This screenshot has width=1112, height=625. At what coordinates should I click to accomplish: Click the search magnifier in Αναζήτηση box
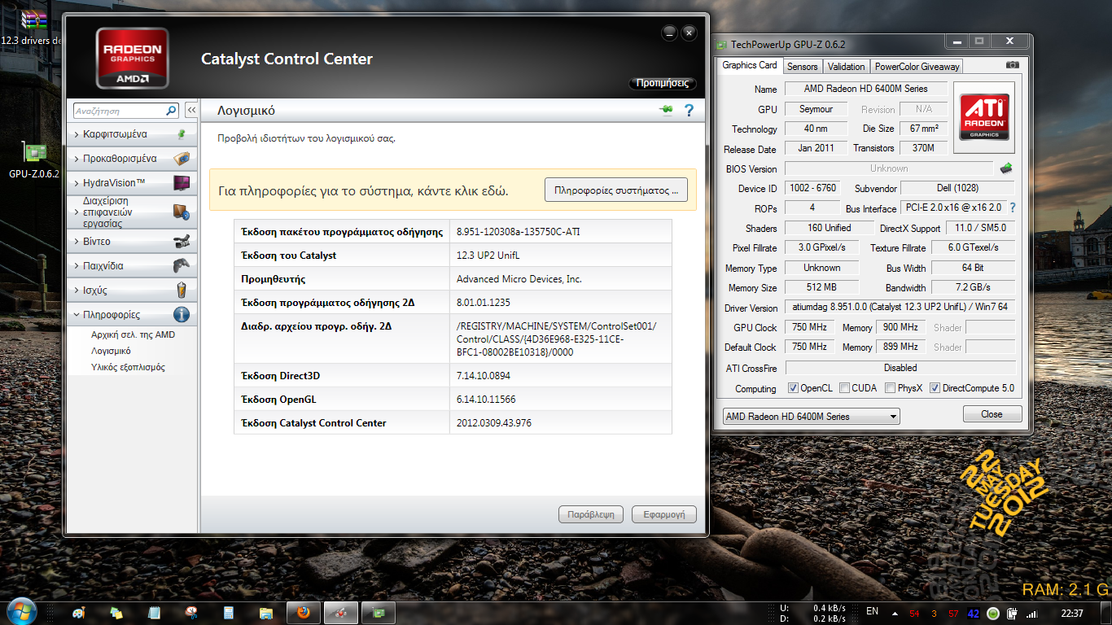[171, 111]
